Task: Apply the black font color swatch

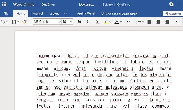Action: click(117, 22)
